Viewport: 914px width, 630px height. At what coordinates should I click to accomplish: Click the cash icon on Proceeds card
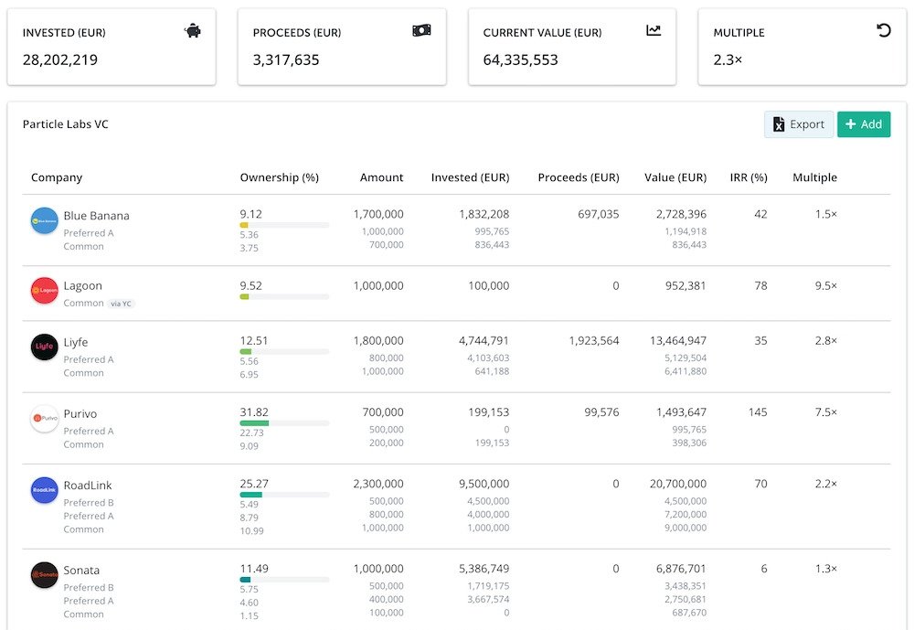click(421, 31)
